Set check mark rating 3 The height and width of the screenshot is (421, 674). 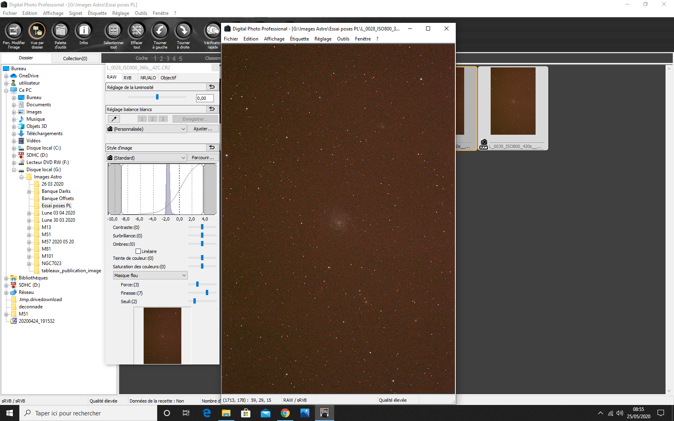[168, 59]
